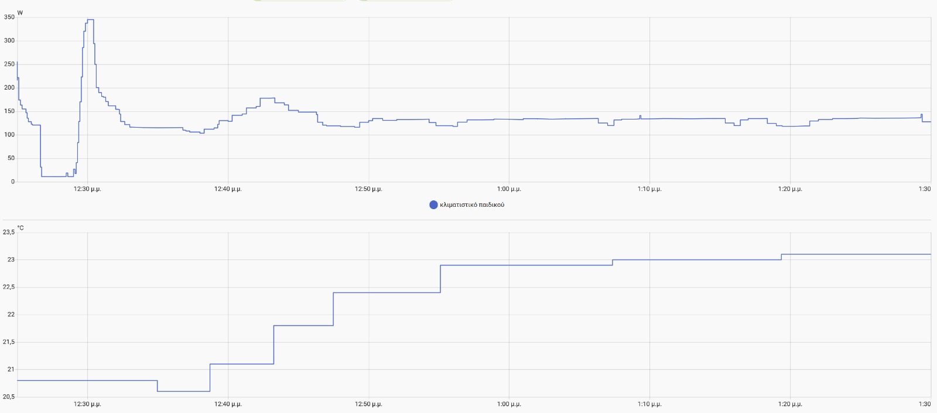Image resolution: width=937 pixels, height=413 pixels.
Task: Click the 350 W peak on power graph
Action: coord(90,20)
